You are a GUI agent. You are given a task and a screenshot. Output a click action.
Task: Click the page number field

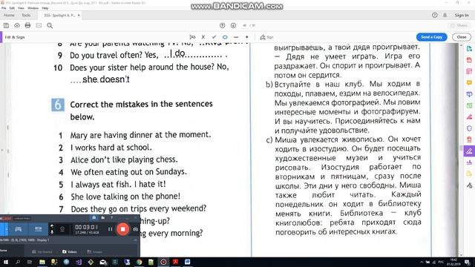245,25
